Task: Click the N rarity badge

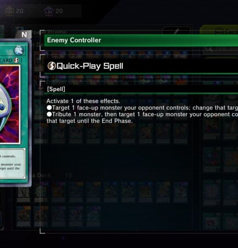Action: pyautogui.click(x=24, y=34)
